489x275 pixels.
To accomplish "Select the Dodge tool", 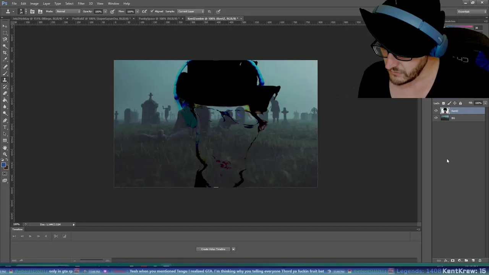I will tap(5, 113).
